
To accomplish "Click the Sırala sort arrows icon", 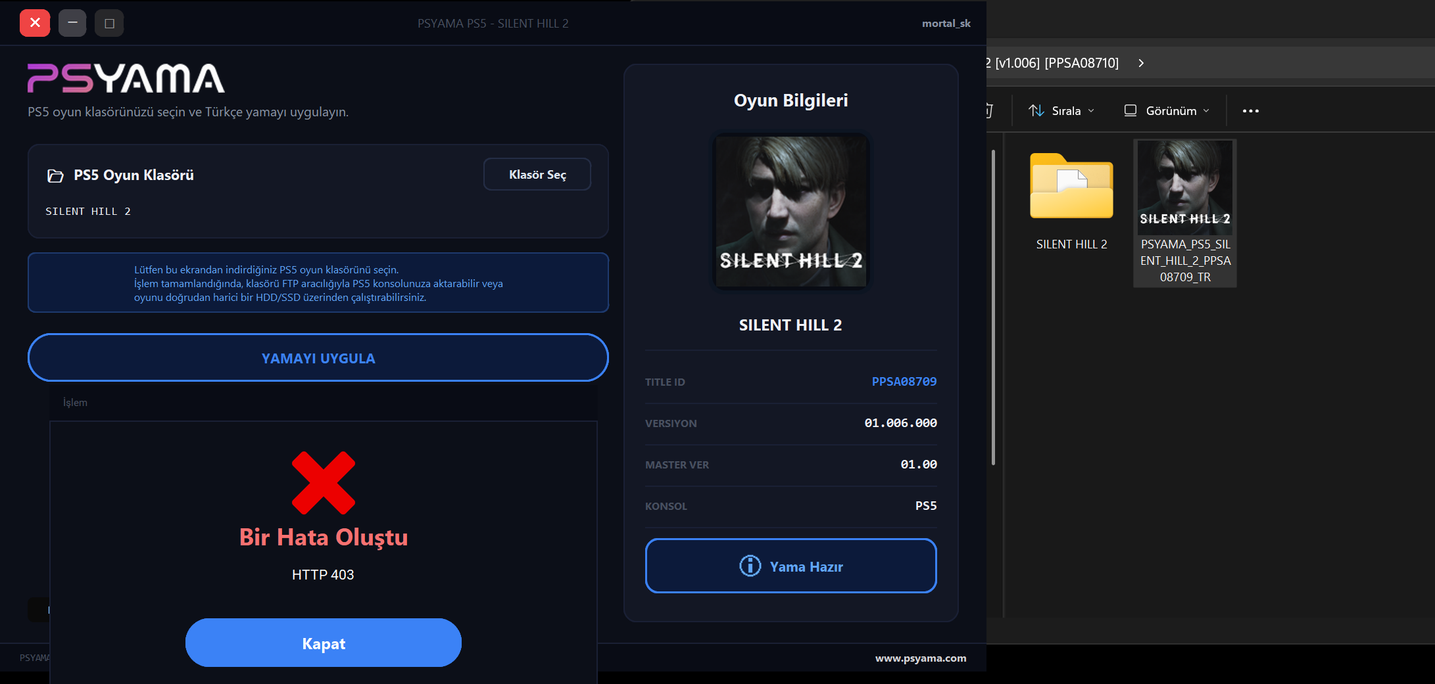I will point(1036,111).
